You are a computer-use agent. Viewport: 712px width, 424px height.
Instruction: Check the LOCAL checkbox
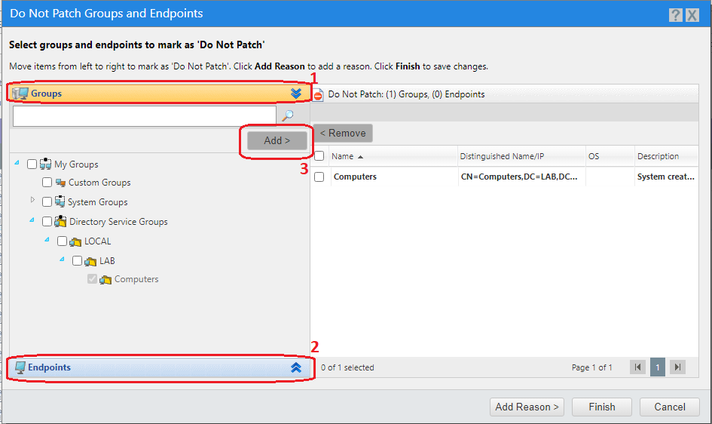tap(63, 241)
